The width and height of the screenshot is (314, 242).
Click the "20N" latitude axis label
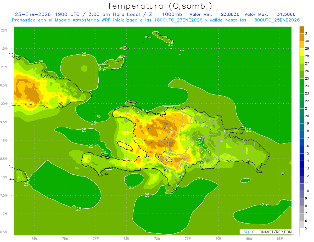4,104
